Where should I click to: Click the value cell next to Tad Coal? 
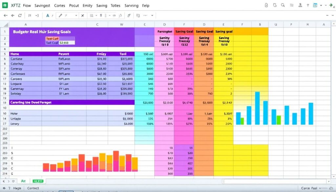(67, 43)
